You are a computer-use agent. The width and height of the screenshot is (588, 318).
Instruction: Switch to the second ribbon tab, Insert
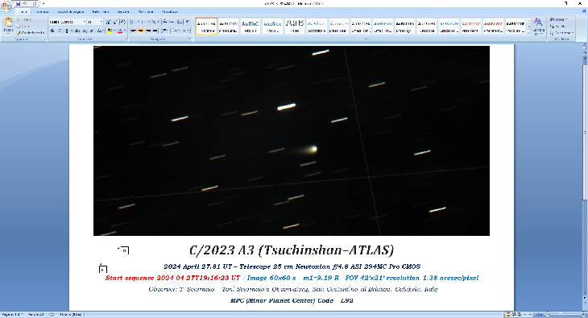click(x=43, y=11)
